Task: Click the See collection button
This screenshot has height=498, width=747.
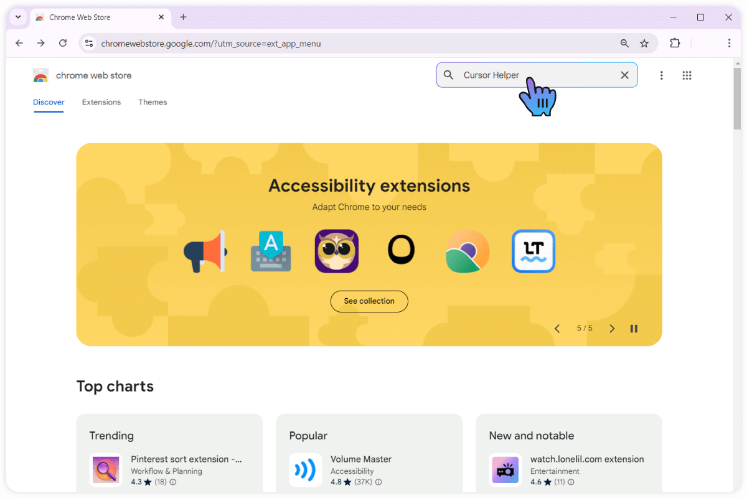Action: point(369,301)
